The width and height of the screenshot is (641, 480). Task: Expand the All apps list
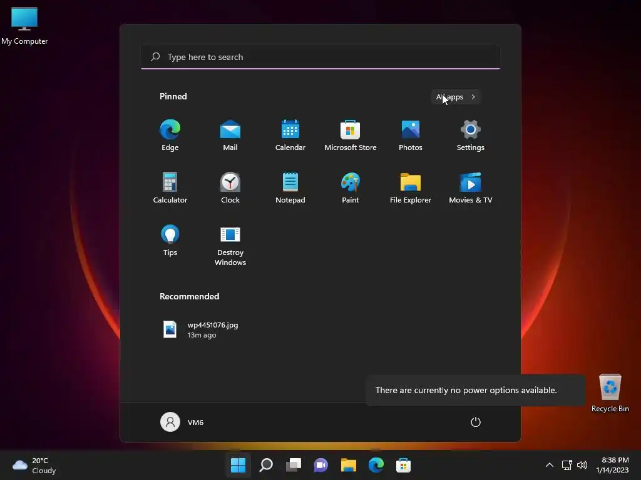point(456,97)
